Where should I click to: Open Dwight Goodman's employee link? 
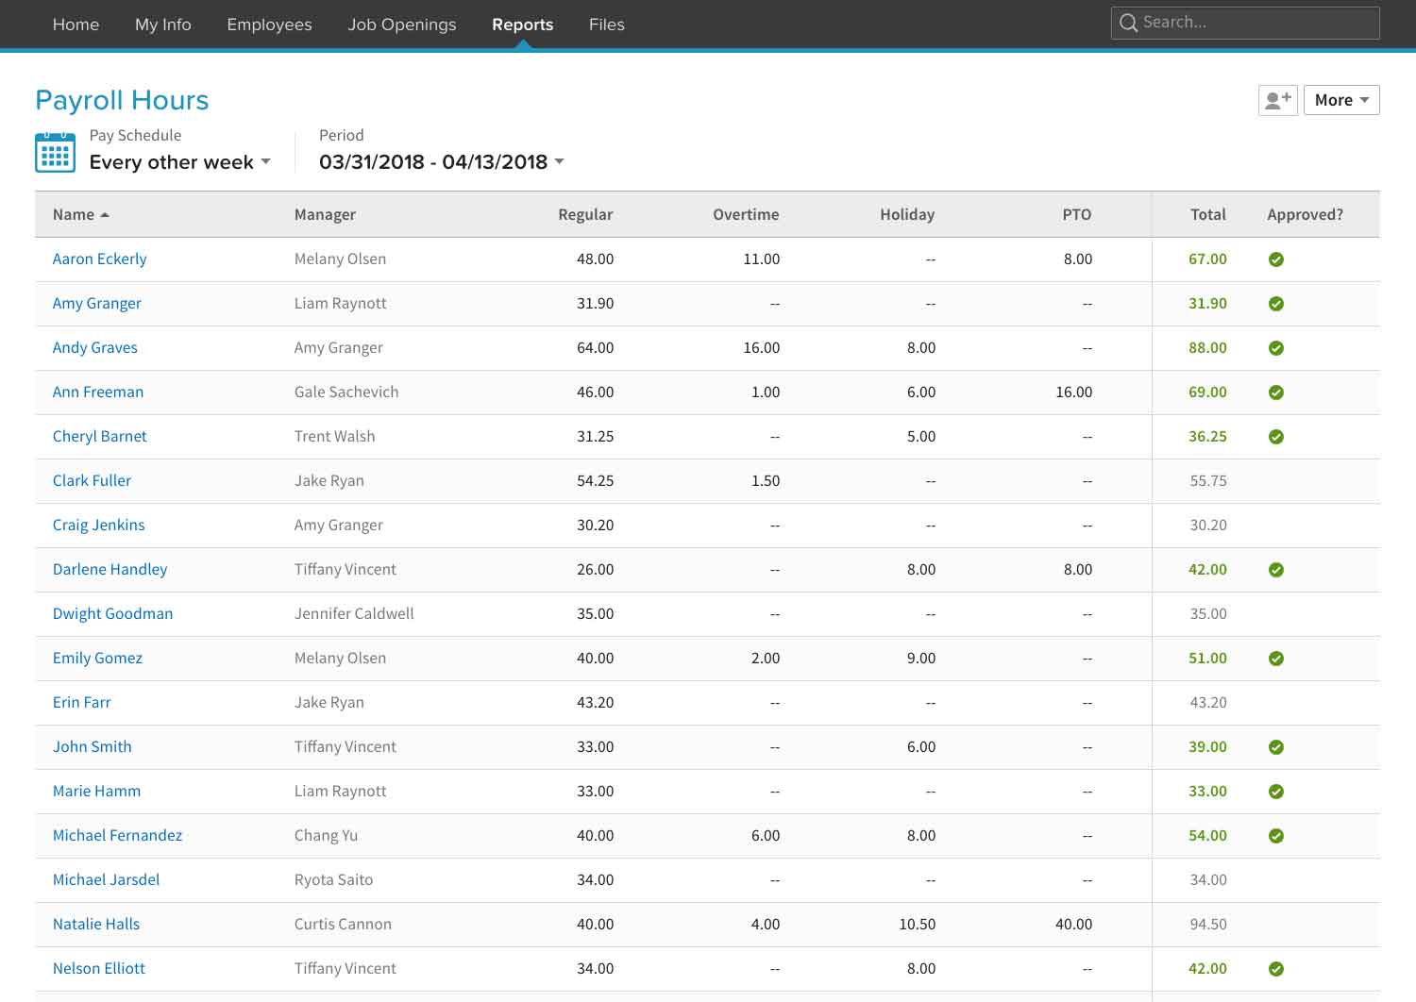pyautogui.click(x=113, y=613)
